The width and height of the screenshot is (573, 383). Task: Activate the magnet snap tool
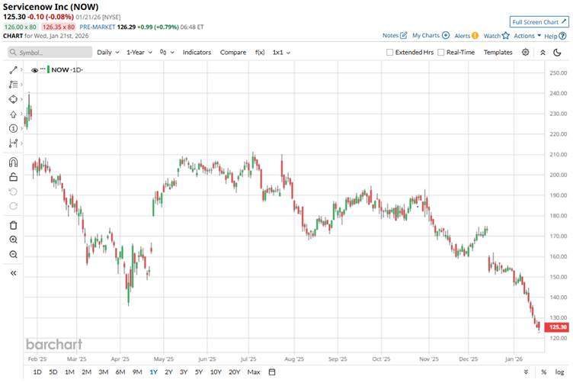(x=13, y=162)
